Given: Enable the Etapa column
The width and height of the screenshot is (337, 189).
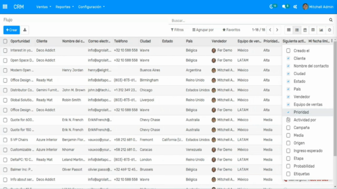Looking at the screenshot, I should tap(288, 159).
